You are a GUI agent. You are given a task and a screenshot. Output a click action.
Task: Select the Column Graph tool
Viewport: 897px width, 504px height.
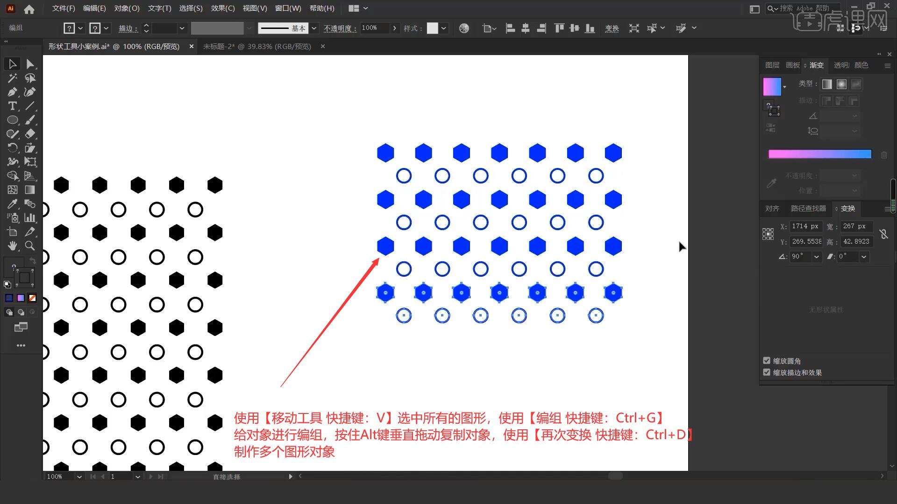pyautogui.click(x=30, y=218)
